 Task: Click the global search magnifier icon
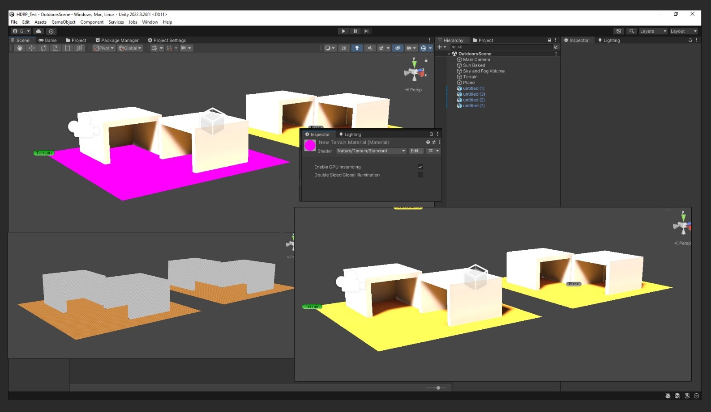click(x=631, y=31)
